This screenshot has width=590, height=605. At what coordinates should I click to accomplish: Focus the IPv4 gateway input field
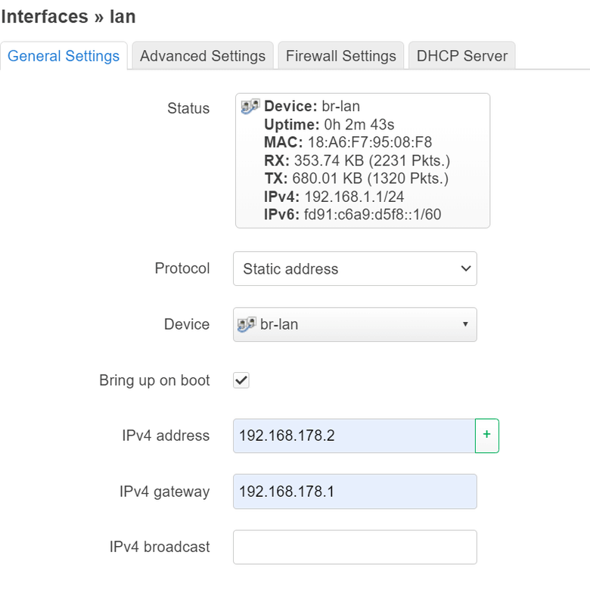click(355, 492)
